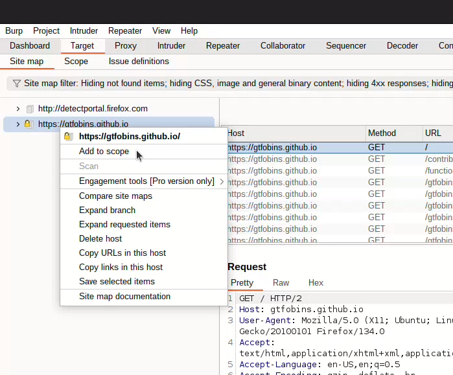Open the Issue definitions sub-tab
Viewport: 453px width, 375px height.
coord(139,62)
